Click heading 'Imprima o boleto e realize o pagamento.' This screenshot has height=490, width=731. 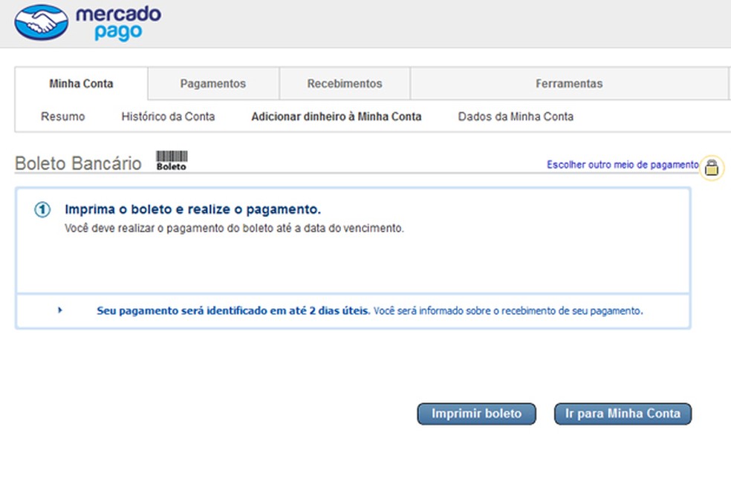coord(192,209)
